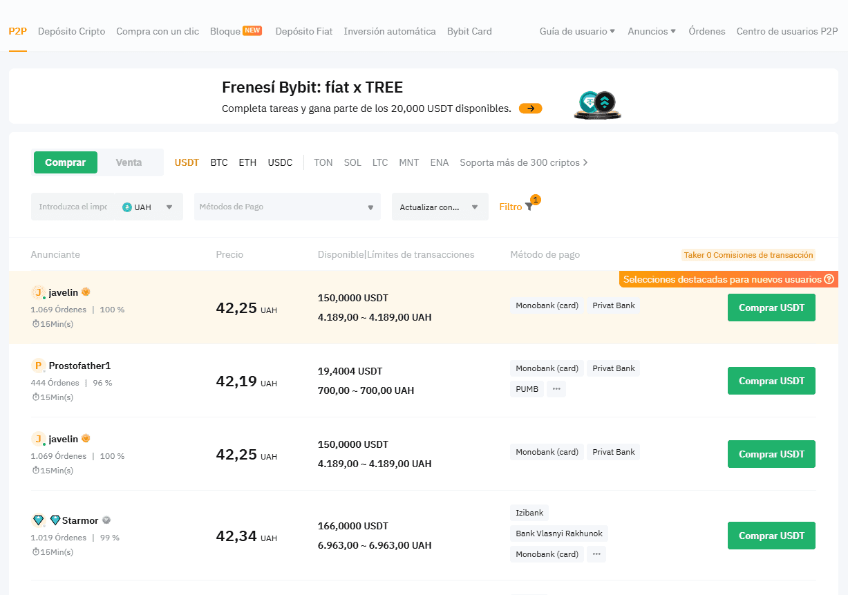
Task: Click the chevron after Soporta más de 300 criptos
Action: tap(585, 162)
